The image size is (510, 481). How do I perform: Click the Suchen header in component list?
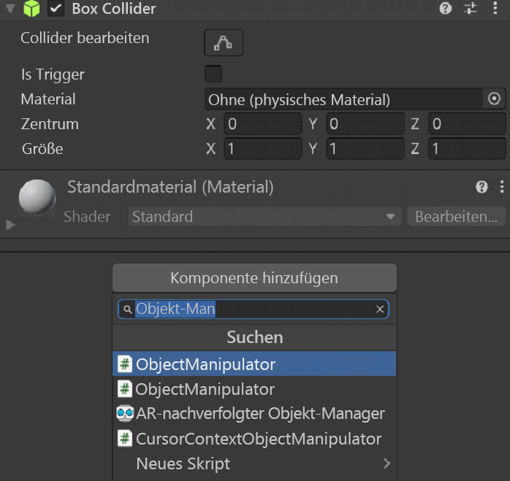coord(255,337)
